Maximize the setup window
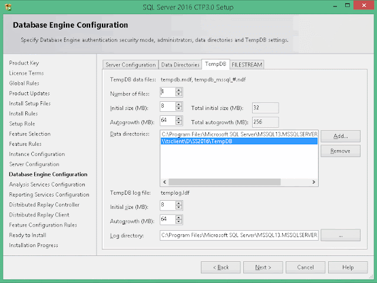 (348, 5)
